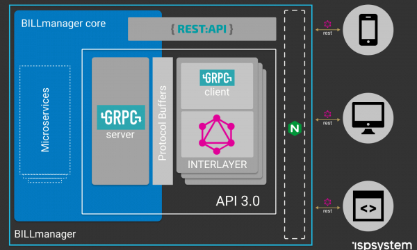Click the green NGINX hexagon logo

[x=295, y=128]
